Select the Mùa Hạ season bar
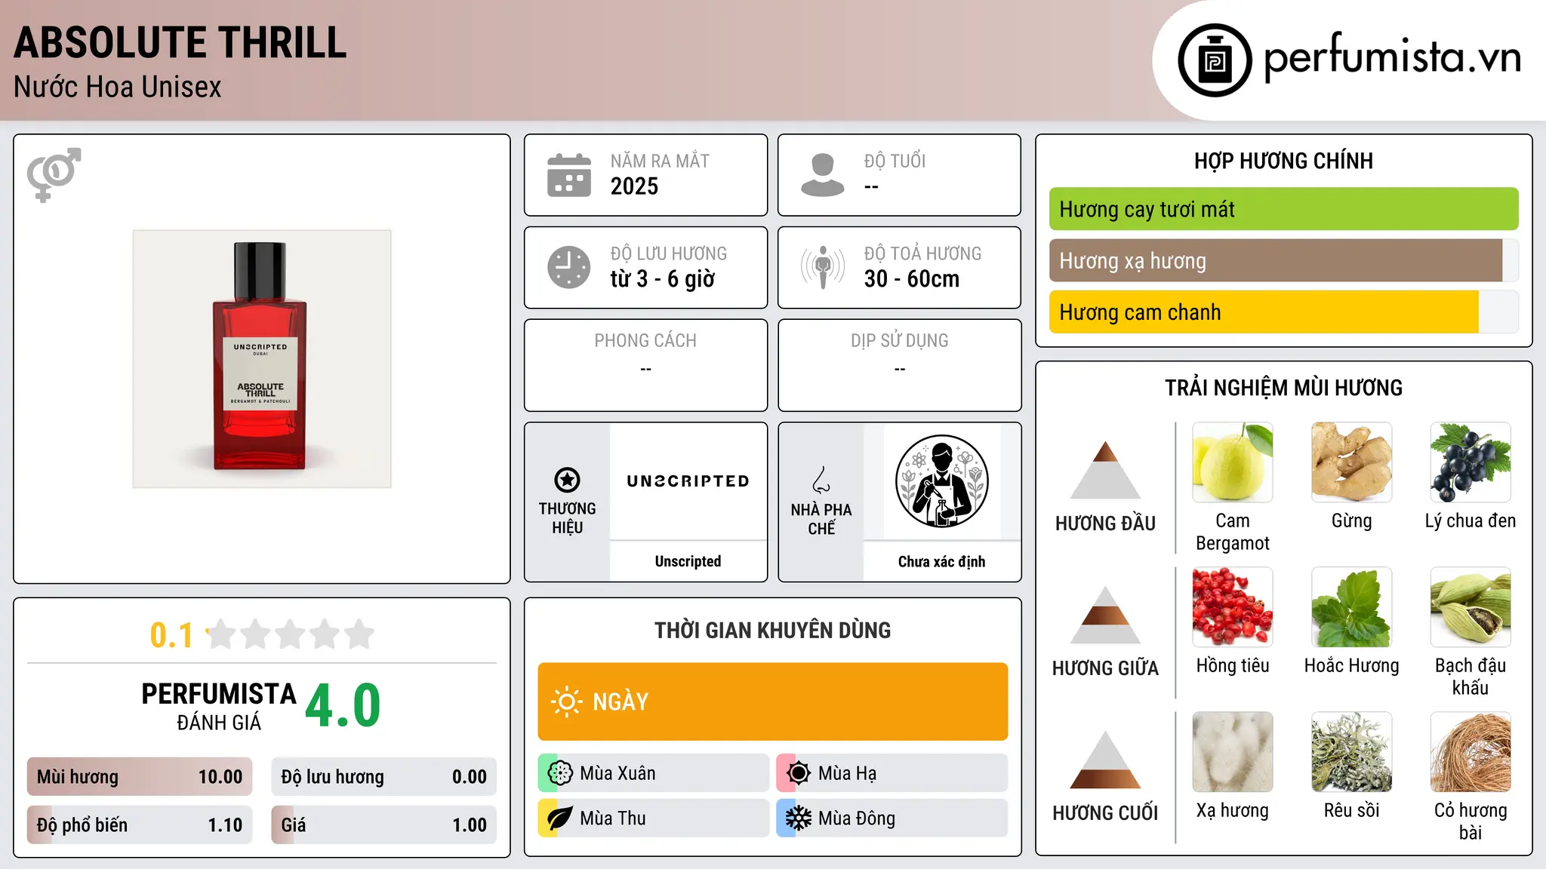 [892, 773]
